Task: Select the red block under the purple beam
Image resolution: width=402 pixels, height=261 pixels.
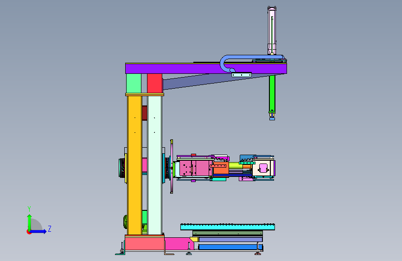Action: pos(154,83)
